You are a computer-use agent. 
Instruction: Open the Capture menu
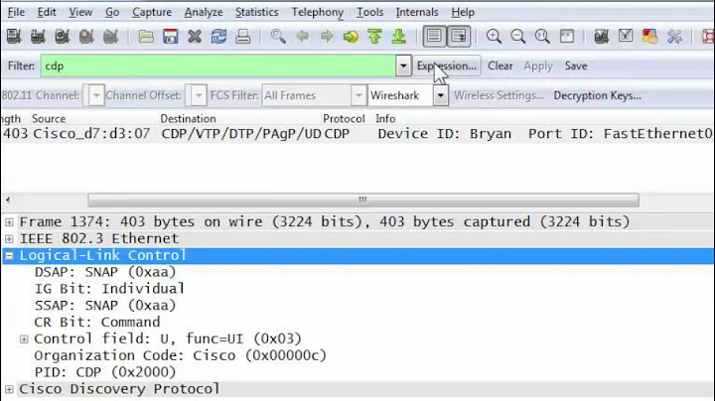[x=152, y=12]
